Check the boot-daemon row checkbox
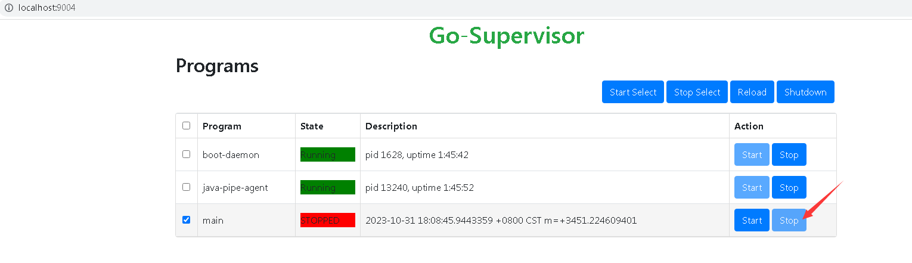 [186, 154]
